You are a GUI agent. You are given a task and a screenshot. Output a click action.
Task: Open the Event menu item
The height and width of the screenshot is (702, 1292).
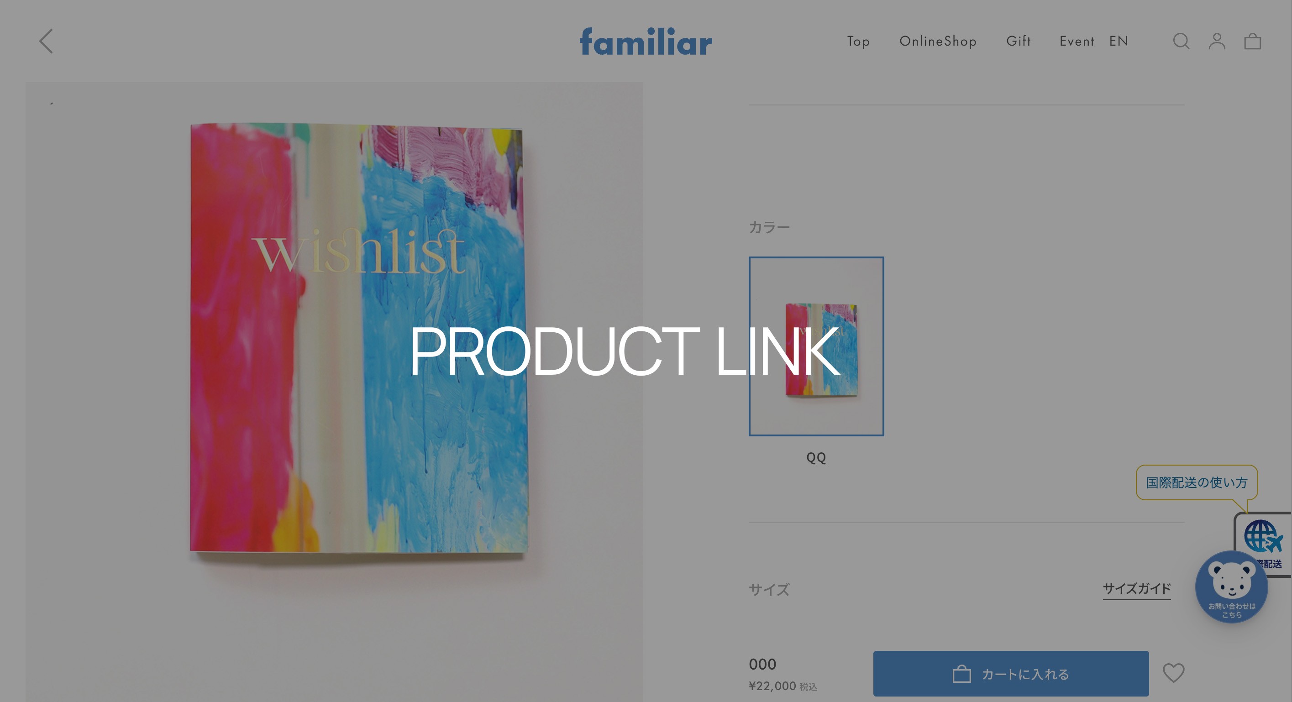(1077, 41)
